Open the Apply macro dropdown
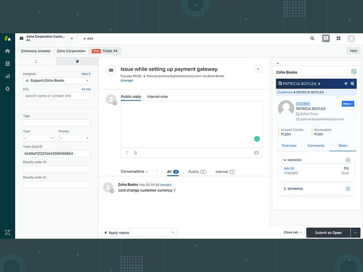This screenshot has height=272, width=363. coord(139,233)
